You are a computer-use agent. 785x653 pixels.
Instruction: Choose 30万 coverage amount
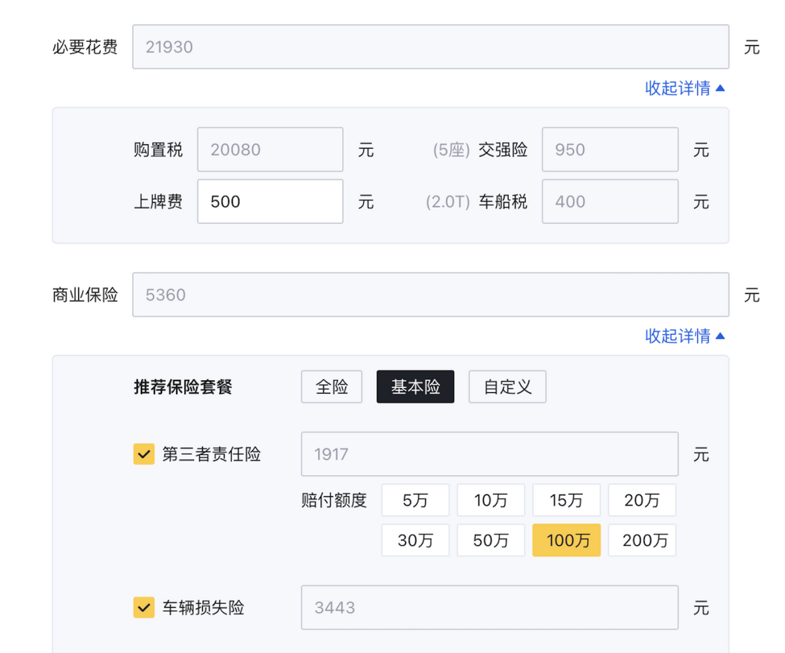coord(415,540)
